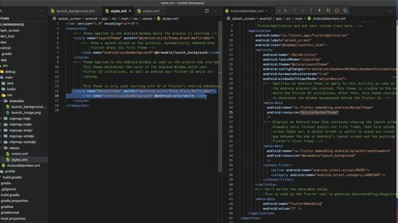
Task: Click line 25 @style/NormalTheme in manifest
Action: point(319,112)
